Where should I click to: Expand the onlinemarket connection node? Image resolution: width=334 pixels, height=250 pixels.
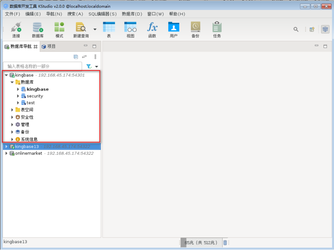[6, 153]
